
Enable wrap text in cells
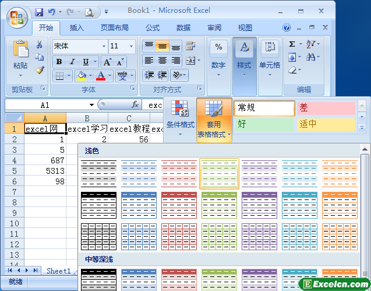click(x=190, y=46)
